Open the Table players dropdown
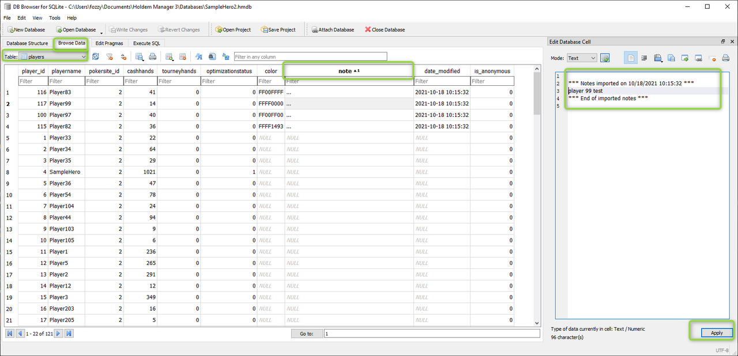The height and width of the screenshot is (356, 738). pyautogui.click(x=53, y=56)
